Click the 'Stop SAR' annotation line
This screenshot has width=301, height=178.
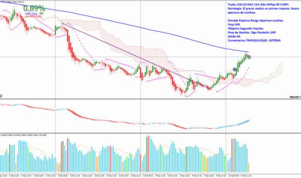235,25
